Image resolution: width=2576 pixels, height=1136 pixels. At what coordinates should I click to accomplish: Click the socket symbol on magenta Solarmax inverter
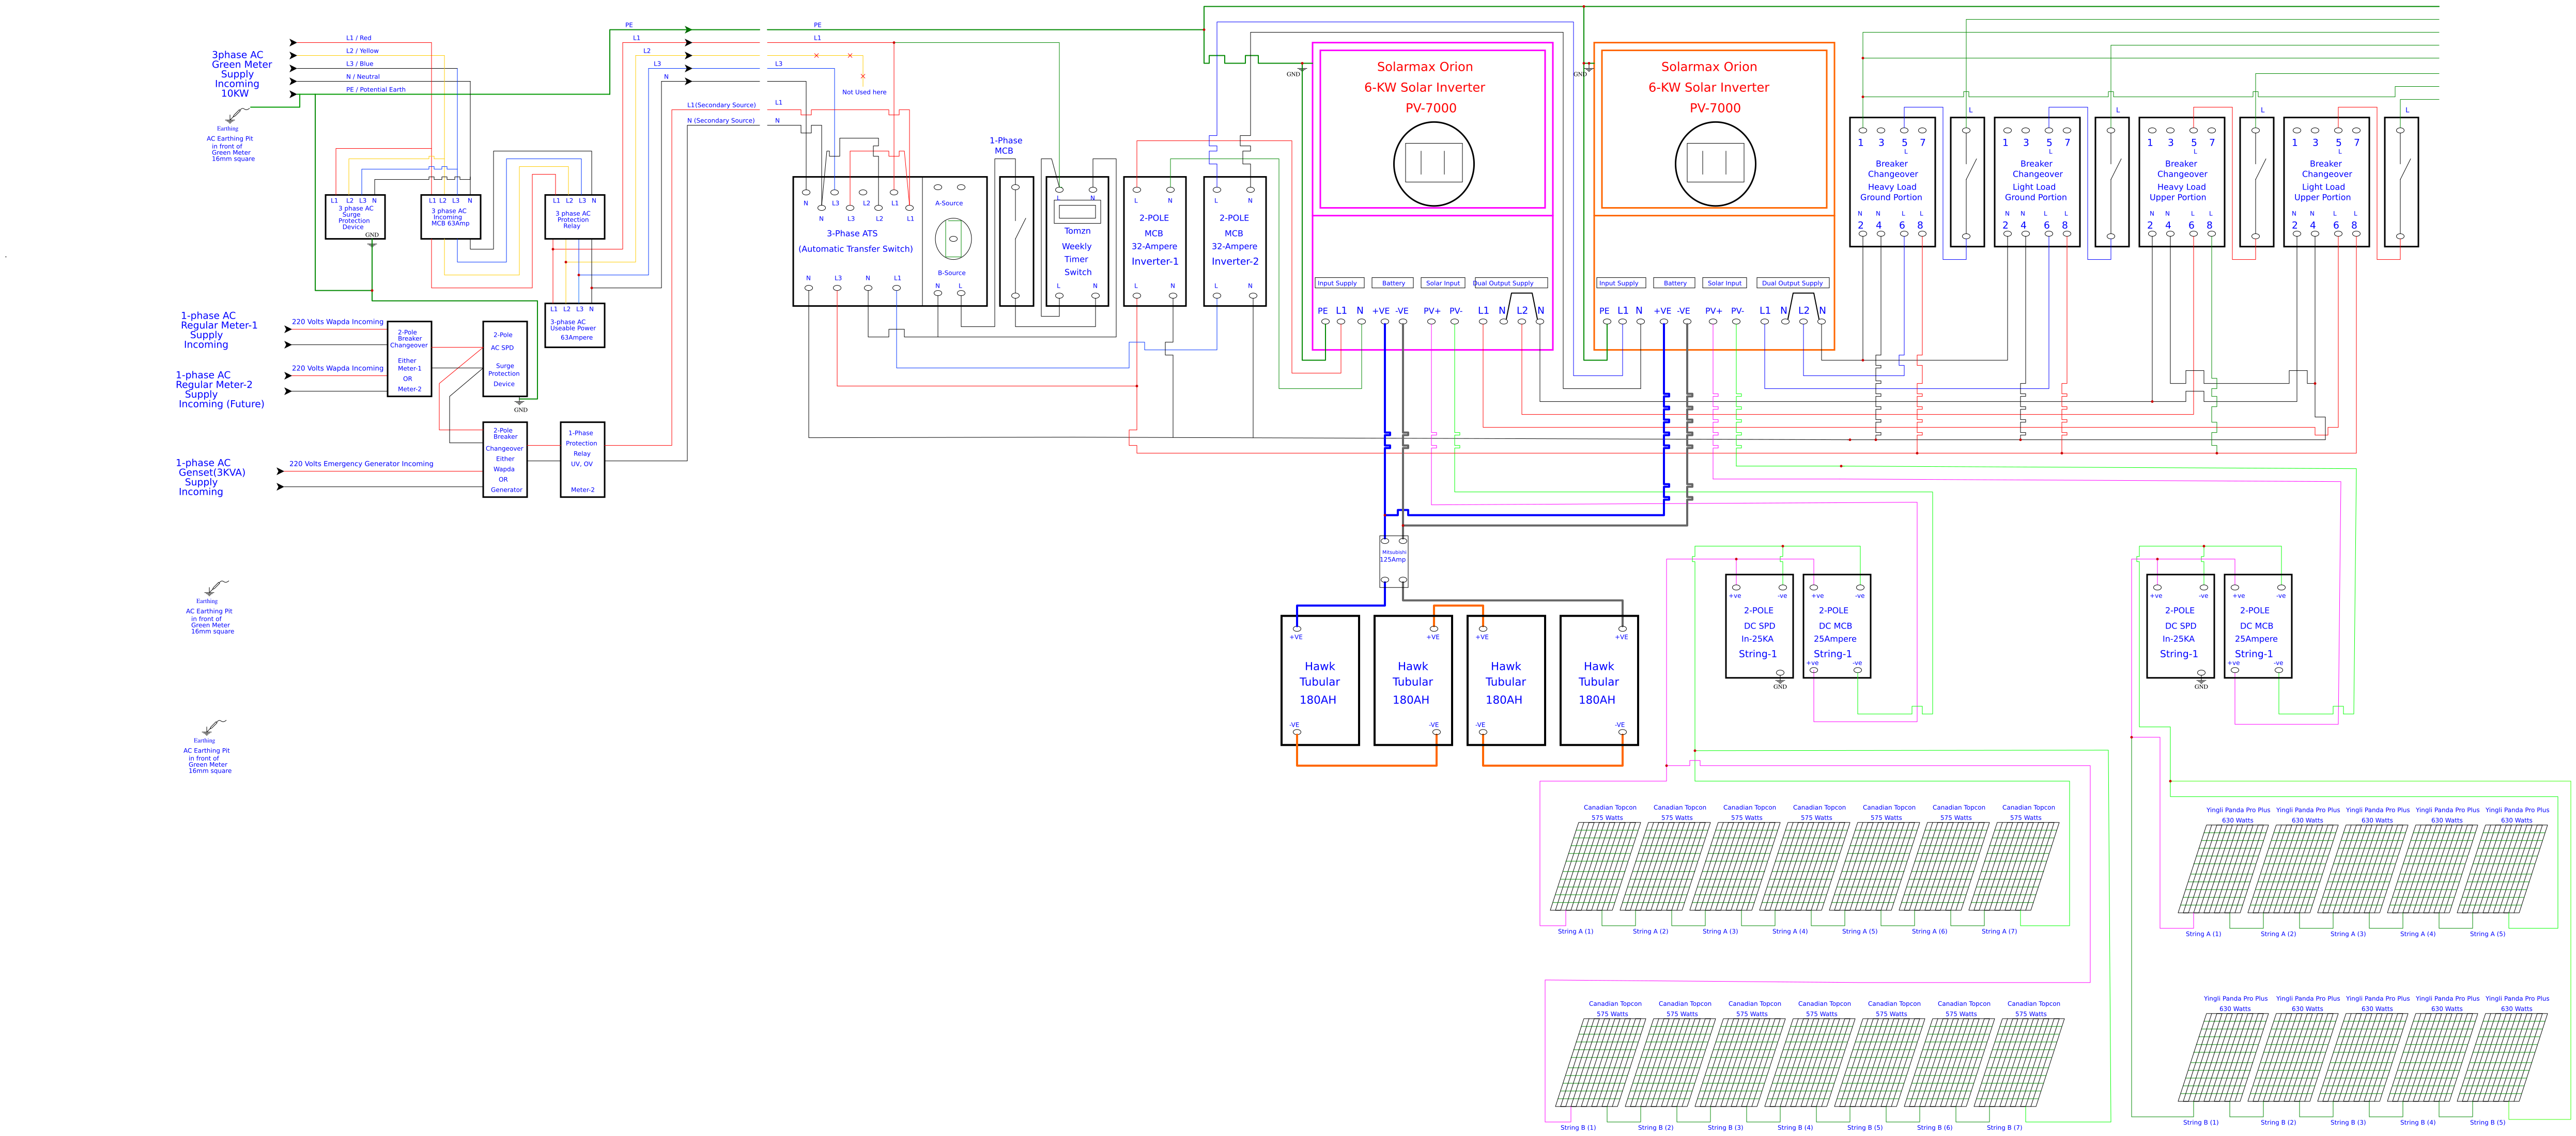[x=1433, y=164]
